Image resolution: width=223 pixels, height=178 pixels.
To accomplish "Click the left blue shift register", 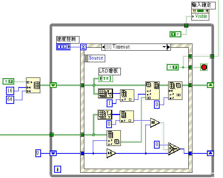I will pos(53,153).
